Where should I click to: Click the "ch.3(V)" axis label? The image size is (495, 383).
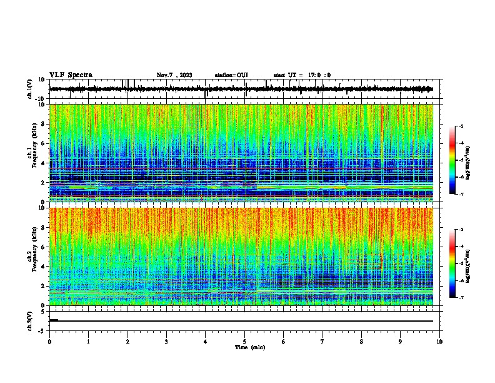(30, 321)
